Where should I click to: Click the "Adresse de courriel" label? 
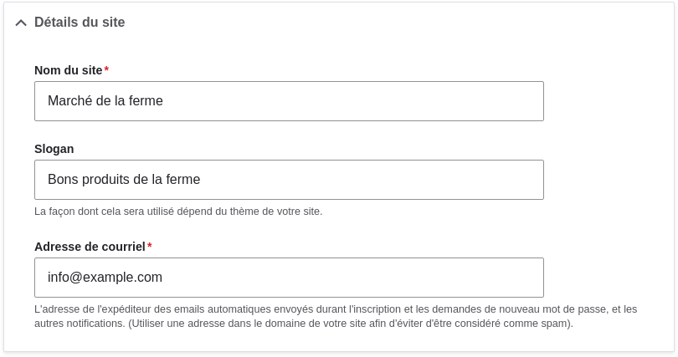90,247
